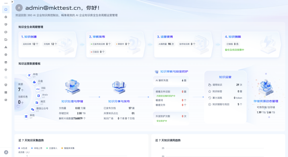Click the 存储空间 2.00 TB value

pos(81,113)
